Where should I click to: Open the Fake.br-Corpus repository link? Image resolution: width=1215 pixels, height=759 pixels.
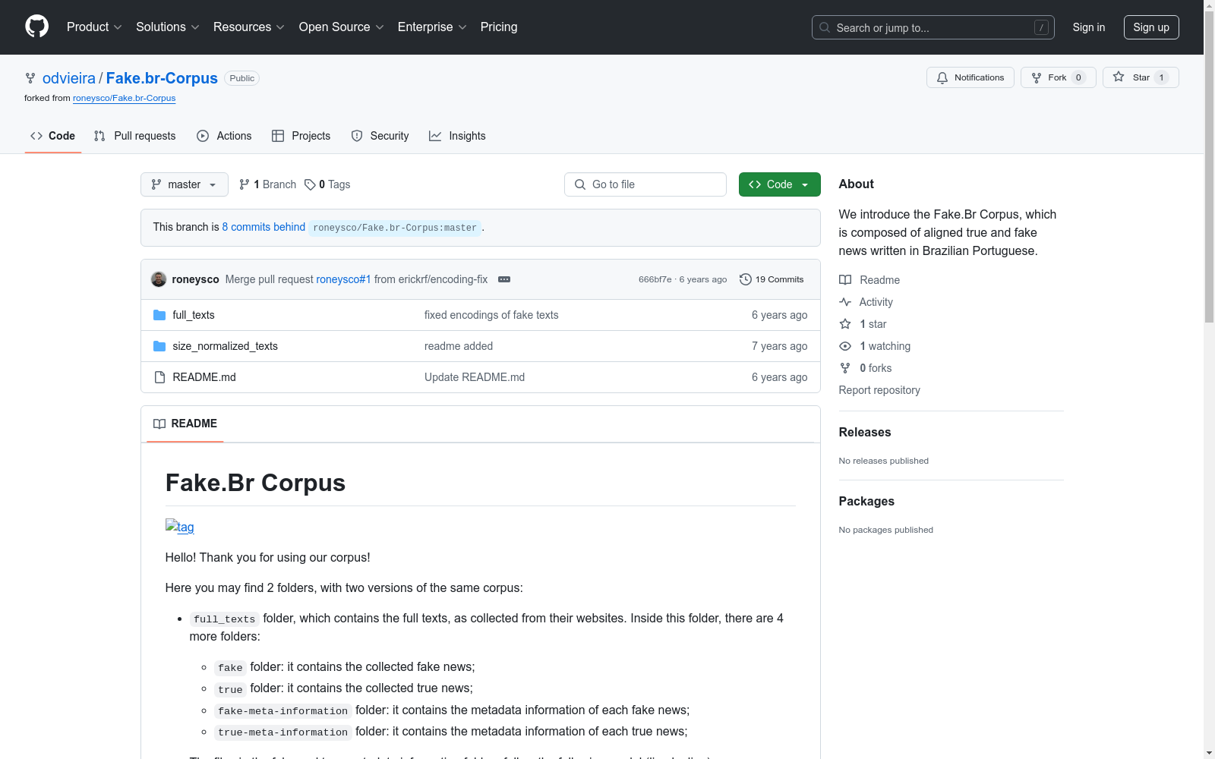162,78
